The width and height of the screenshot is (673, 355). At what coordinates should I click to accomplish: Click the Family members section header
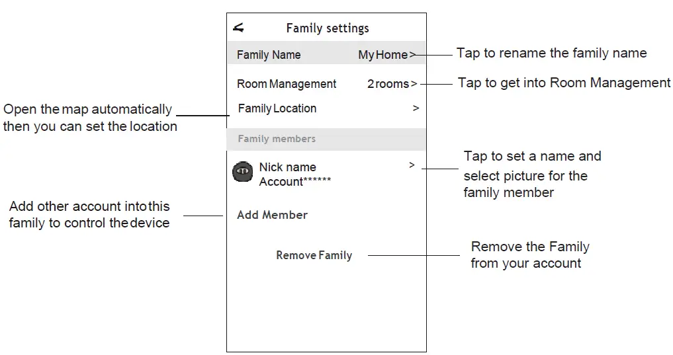(x=277, y=139)
